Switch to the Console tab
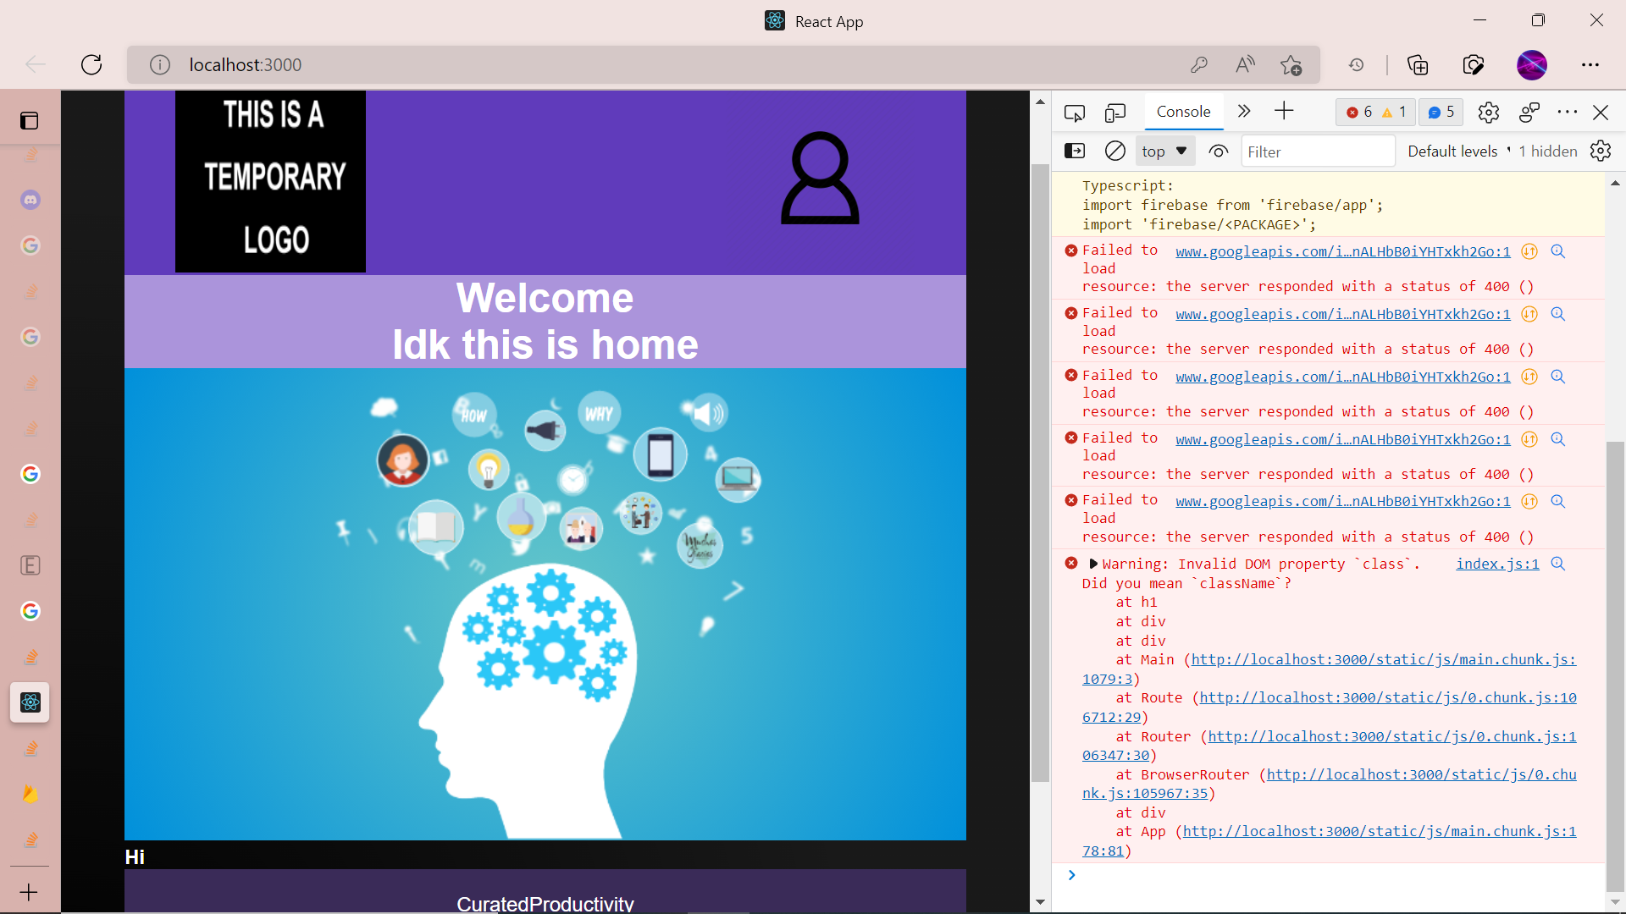 [1183, 111]
